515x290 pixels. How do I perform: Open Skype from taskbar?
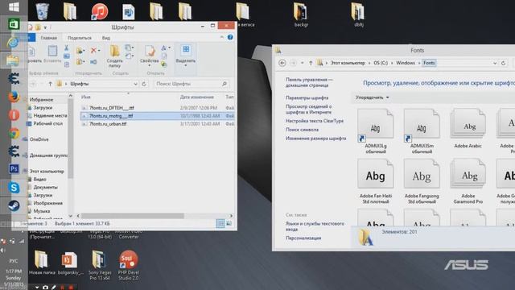14,188
